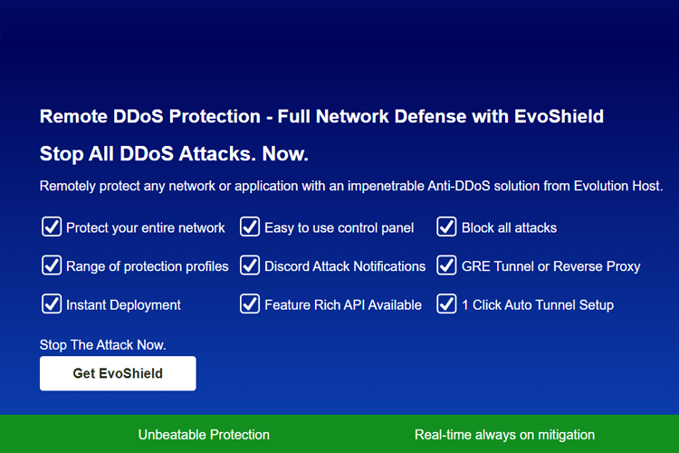
Task: Click the "Feature Rich API Available" checkmark icon
Action: point(250,304)
